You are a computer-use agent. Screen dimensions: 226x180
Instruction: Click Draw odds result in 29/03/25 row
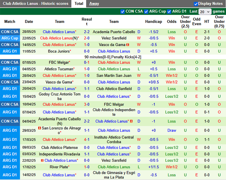[x=172, y=130]
